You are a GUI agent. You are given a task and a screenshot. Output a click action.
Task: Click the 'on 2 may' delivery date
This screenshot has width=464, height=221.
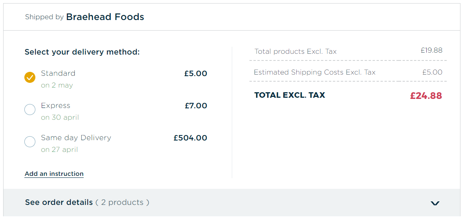point(57,86)
